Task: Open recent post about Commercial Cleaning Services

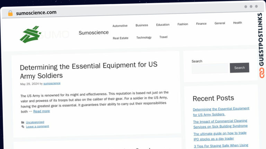Action: point(220,124)
